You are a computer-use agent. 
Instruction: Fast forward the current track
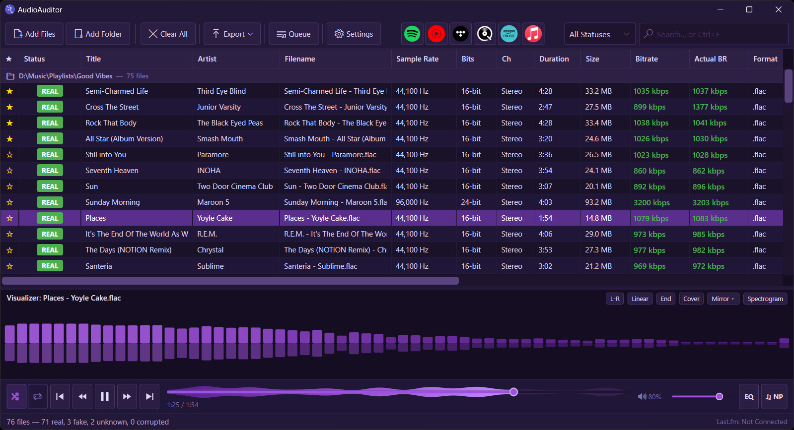[127, 396]
